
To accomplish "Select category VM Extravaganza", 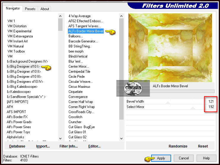I will point(20,36).
